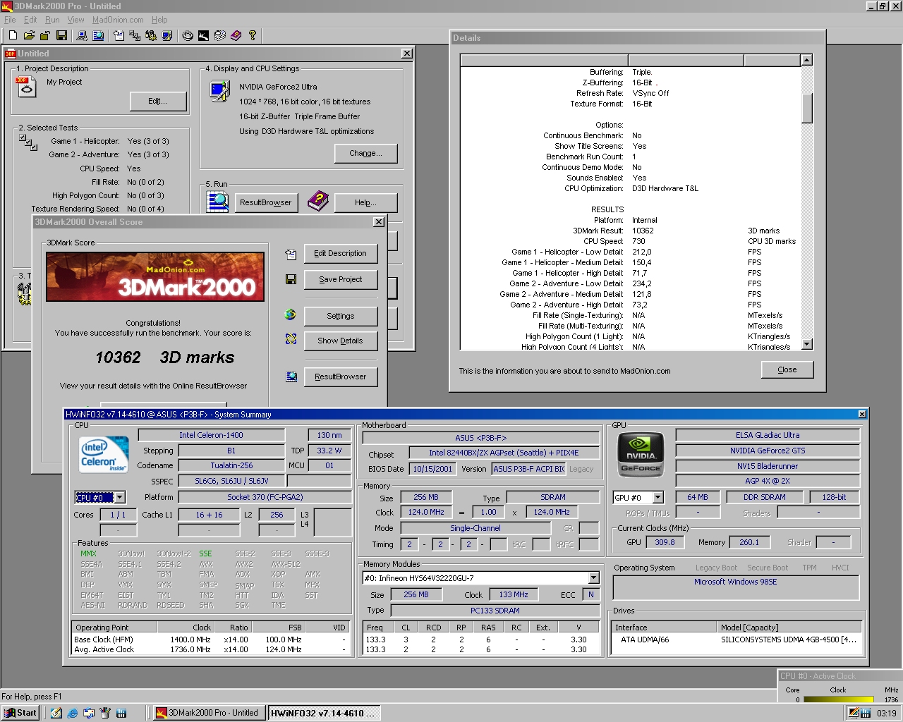Click the icon left of Show Details
The image size is (903, 722).
click(x=291, y=339)
